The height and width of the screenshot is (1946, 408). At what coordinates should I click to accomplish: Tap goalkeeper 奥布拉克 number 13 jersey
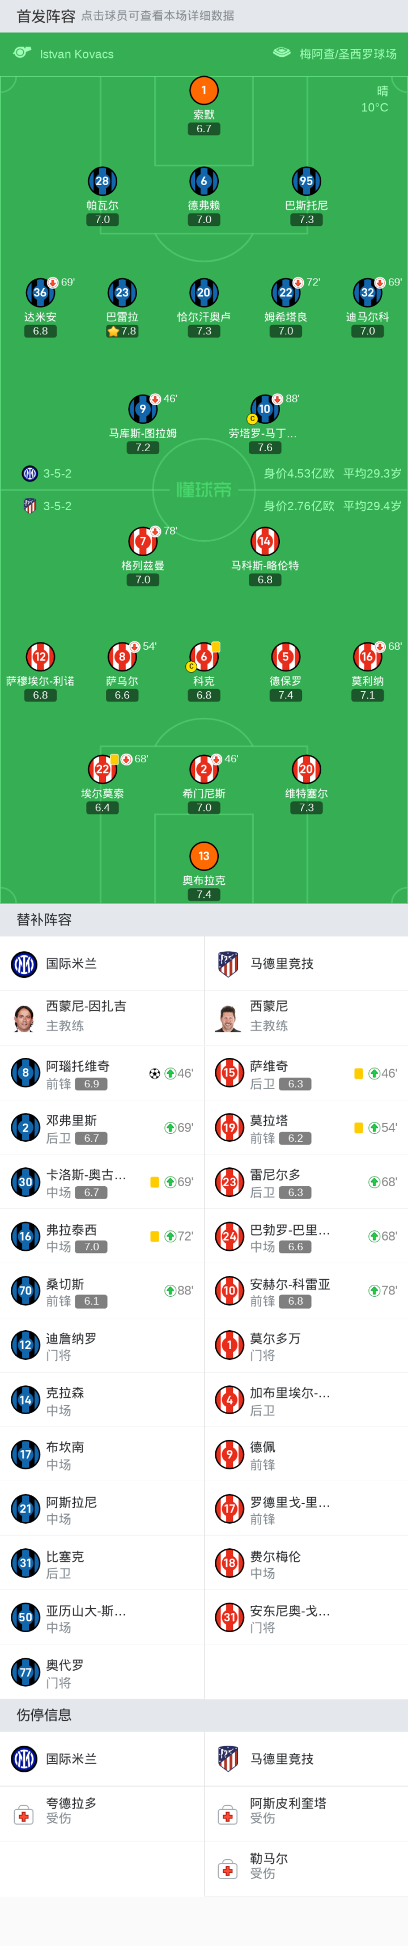(x=203, y=856)
